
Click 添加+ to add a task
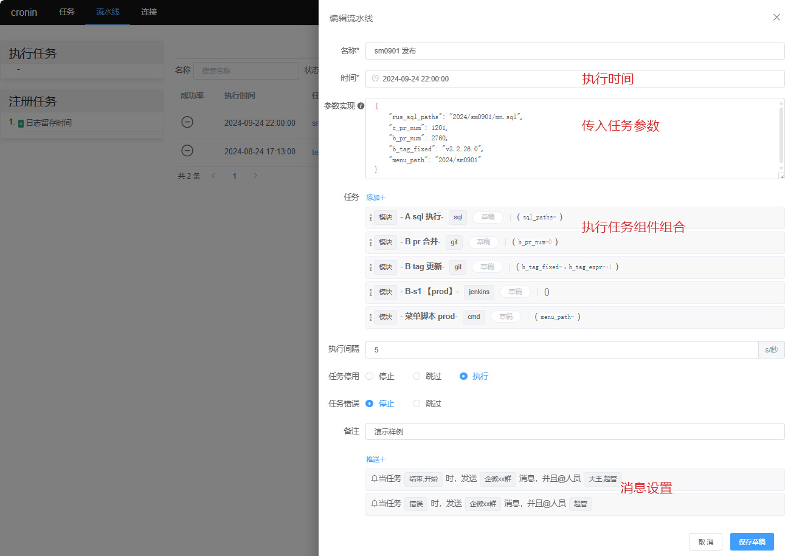click(375, 197)
